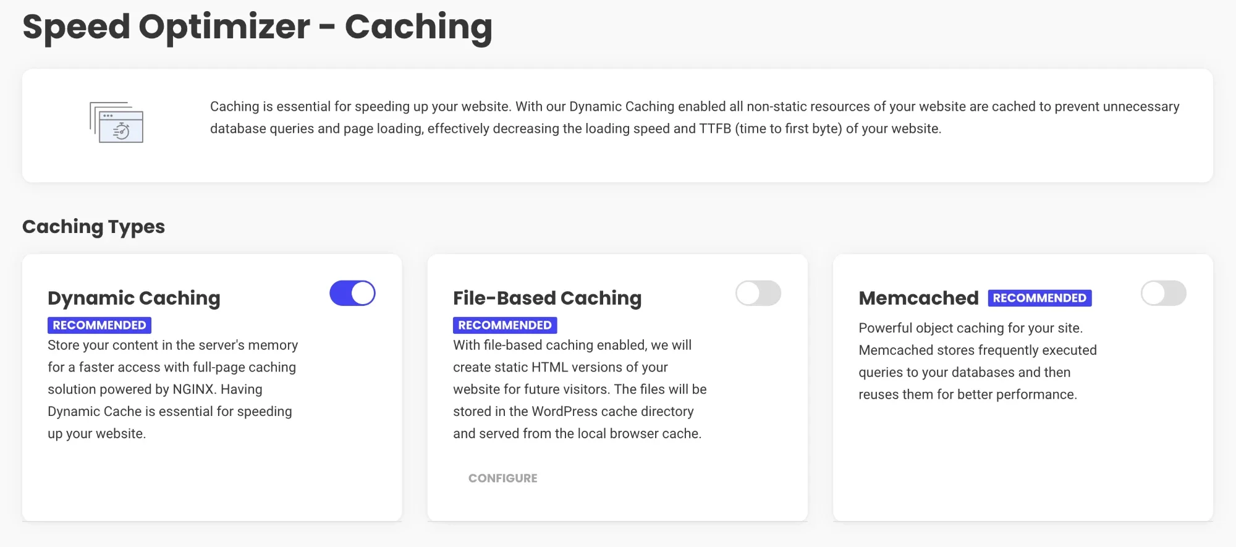
Task: Click the line 'solution powered by NGINX. Having'
Action: pyautogui.click(x=155, y=389)
